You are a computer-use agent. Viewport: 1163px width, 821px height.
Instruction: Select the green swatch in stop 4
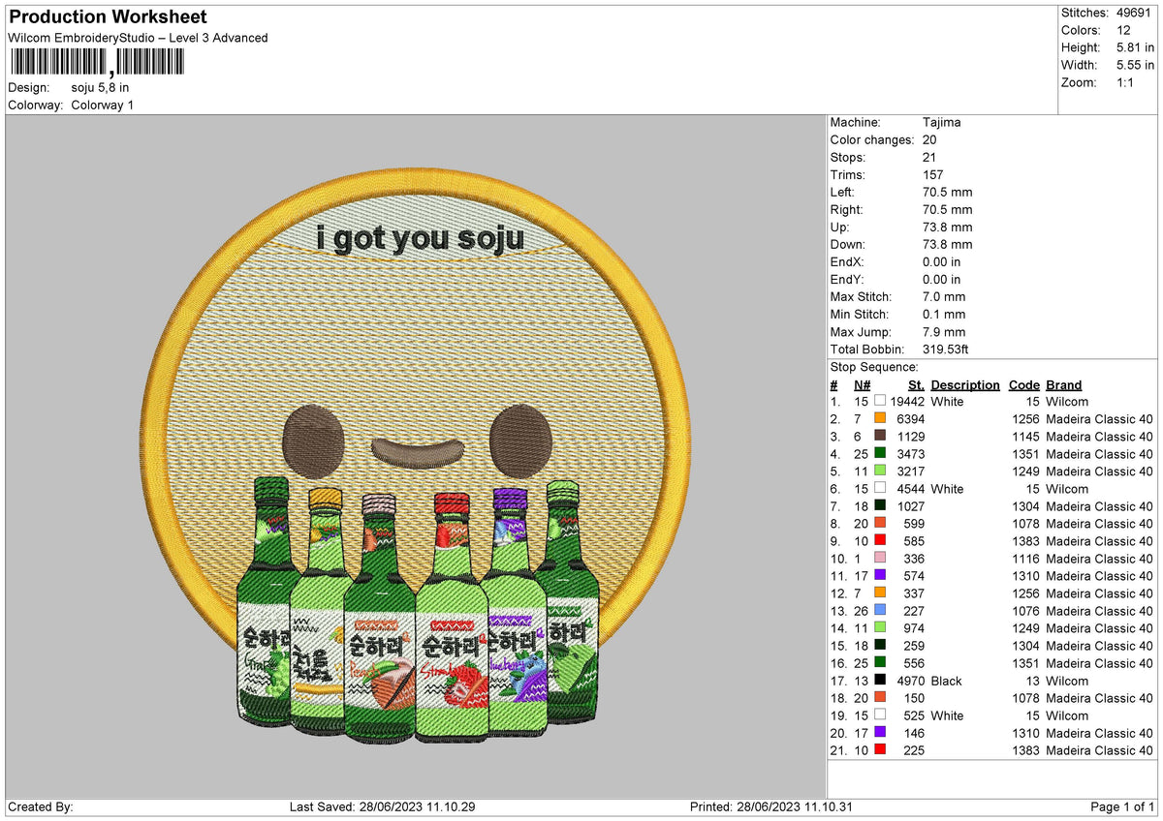tap(880, 453)
